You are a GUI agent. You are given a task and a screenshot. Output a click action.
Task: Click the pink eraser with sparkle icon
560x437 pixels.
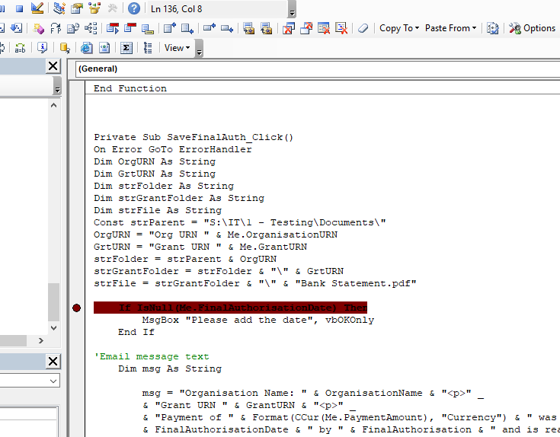pyautogui.click(x=38, y=28)
